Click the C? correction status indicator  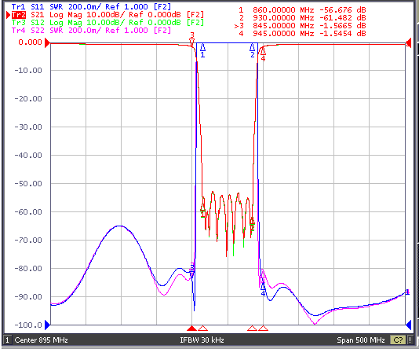pyautogui.click(x=398, y=340)
